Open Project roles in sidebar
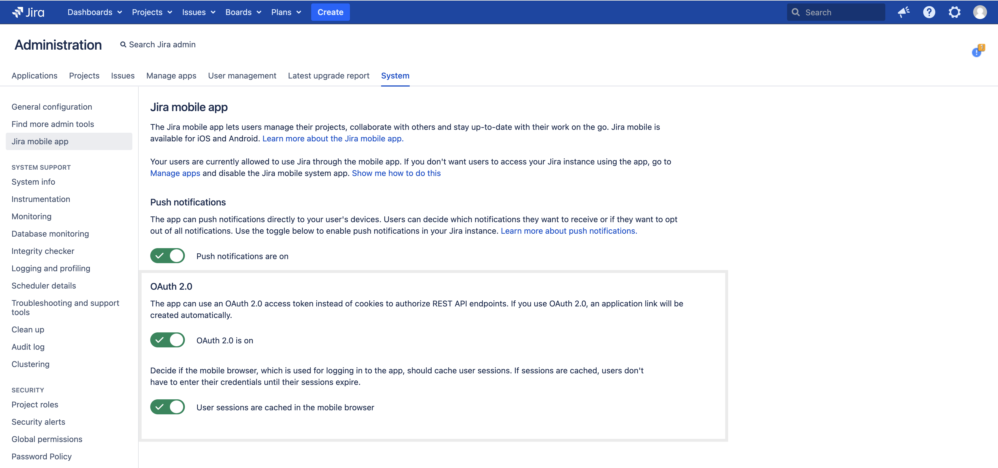Image resolution: width=998 pixels, height=468 pixels. 35,405
